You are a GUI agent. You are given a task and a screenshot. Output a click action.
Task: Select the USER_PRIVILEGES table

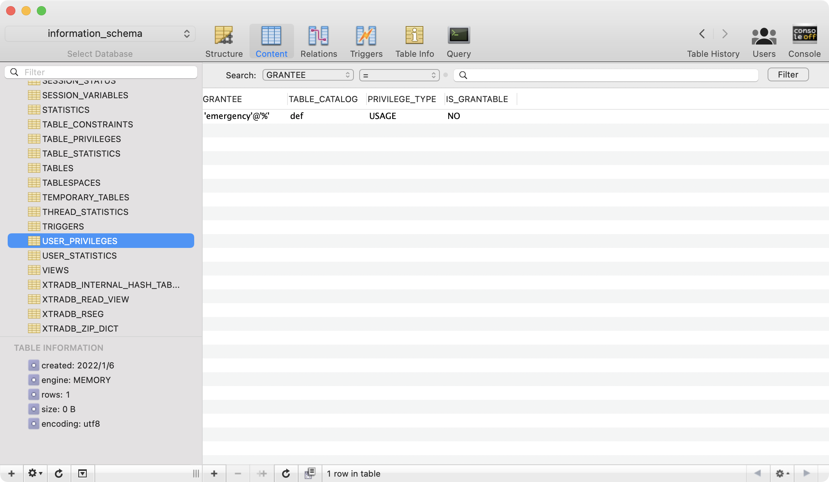(x=101, y=241)
